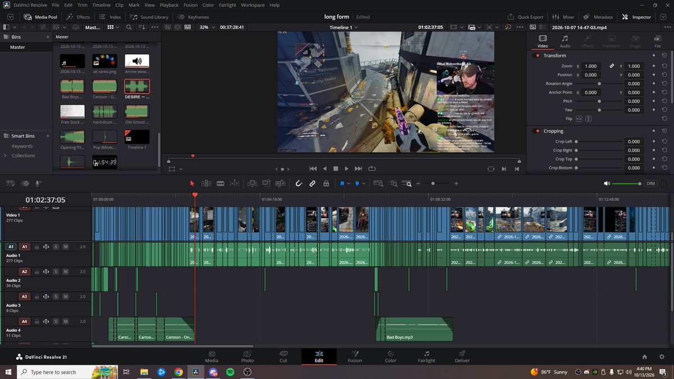
Task: Solo the Audio 2 track
Action: tap(56, 272)
